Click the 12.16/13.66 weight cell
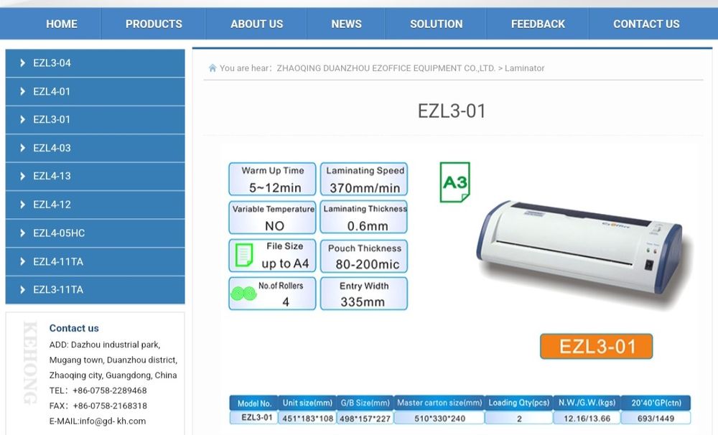This screenshot has height=435, width=718. 587,418
